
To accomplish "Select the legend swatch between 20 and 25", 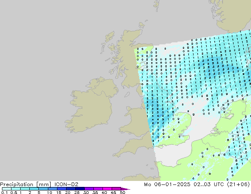I will (x=70, y=189).
